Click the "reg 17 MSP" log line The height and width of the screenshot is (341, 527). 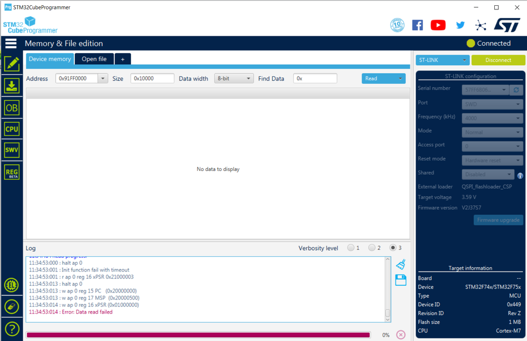tap(84, 298)
